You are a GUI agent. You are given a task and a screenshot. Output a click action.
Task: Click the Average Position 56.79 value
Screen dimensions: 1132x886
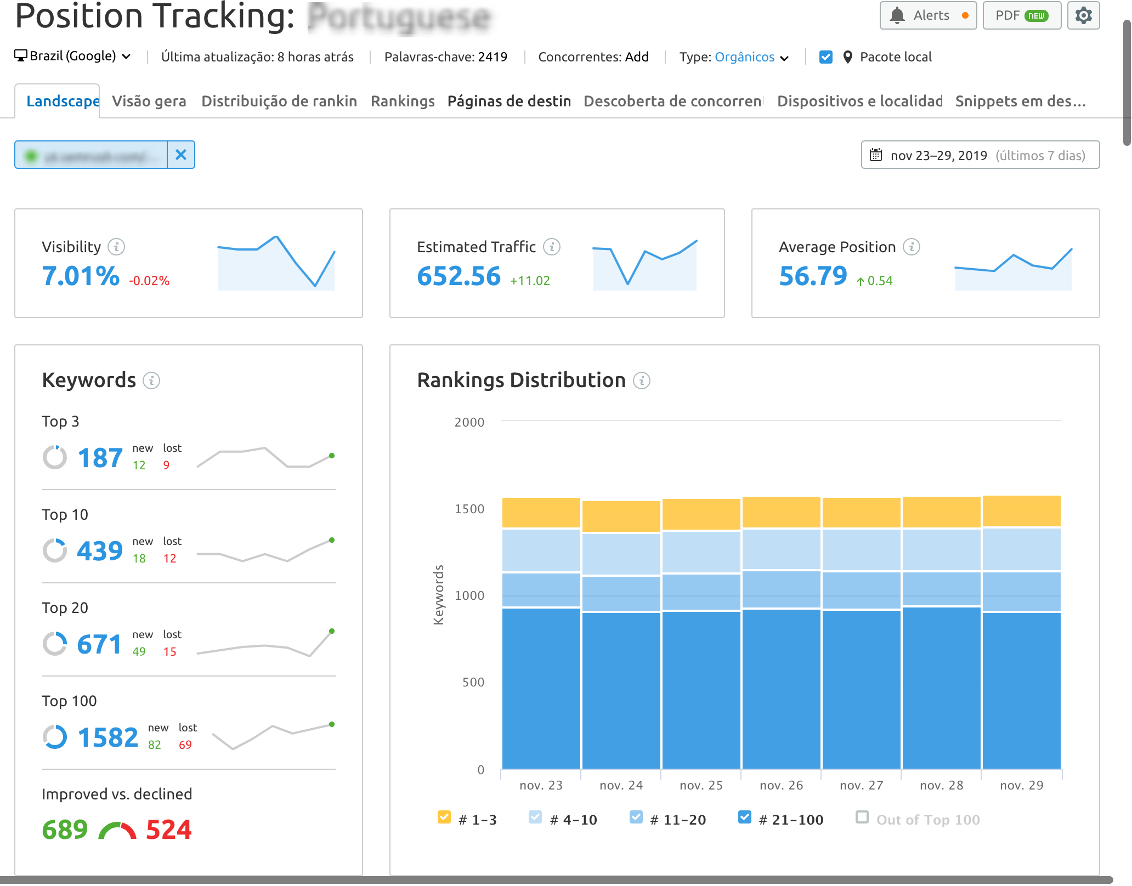(x=813, y=276)
